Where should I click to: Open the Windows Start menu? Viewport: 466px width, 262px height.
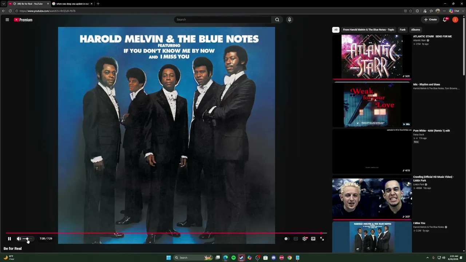tap(169, 258)
